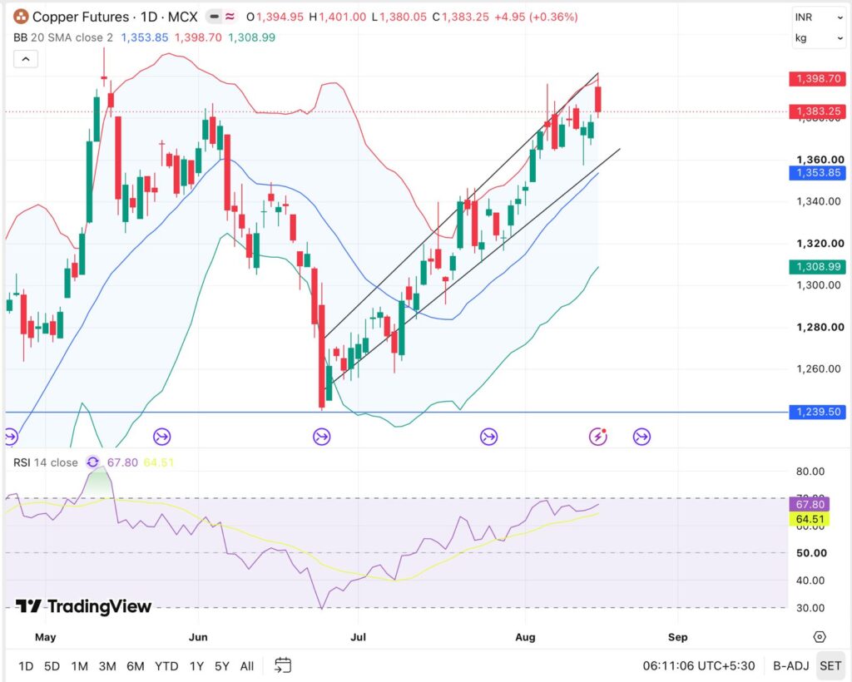The image size is (852, 682).
Task: Click the RSI indicator refresh icon
Action: [93, 462]
